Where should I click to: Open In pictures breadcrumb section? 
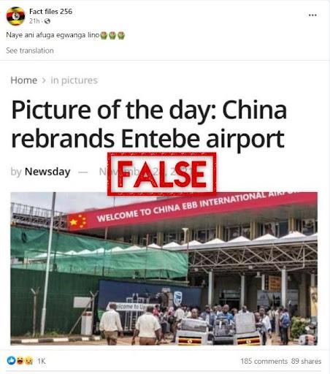click(x=74, y=80)
